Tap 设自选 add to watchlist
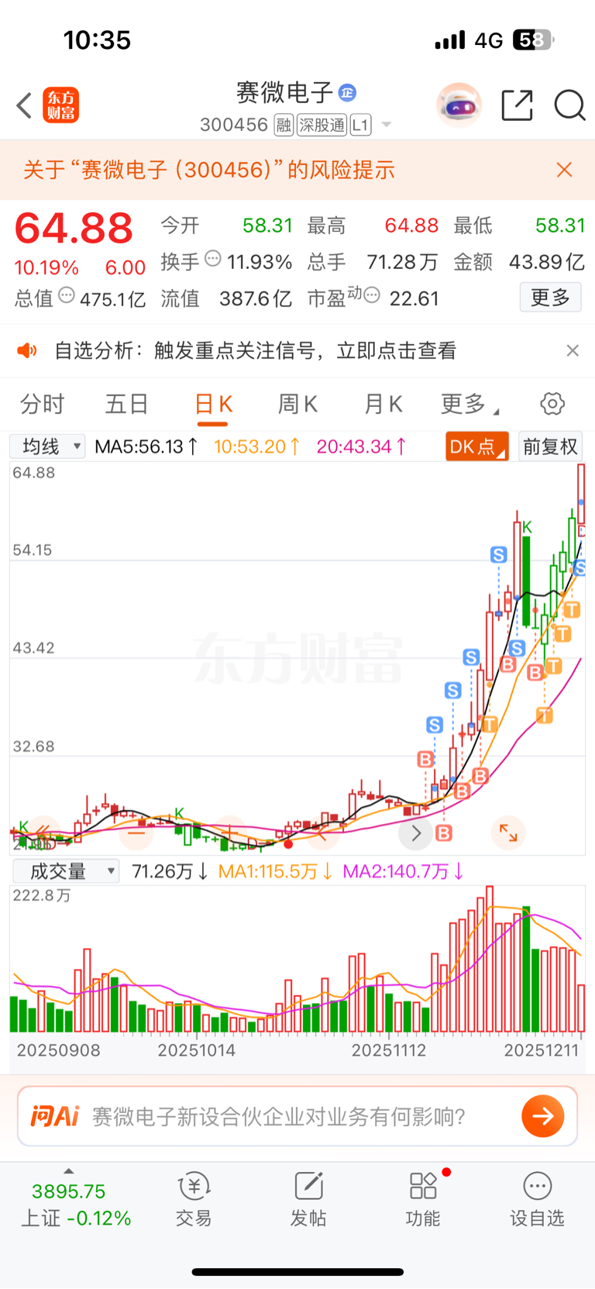 [x=537, y=1200]
